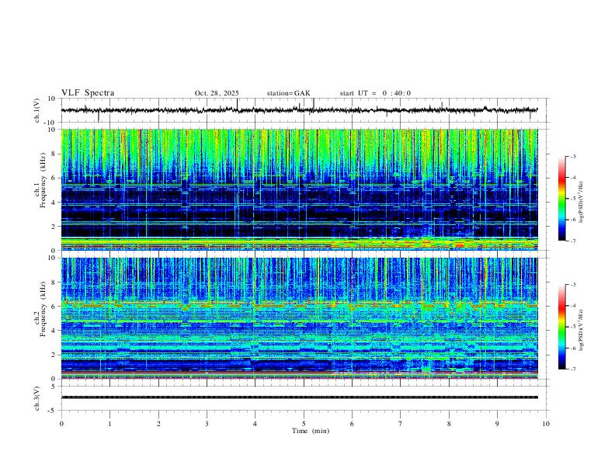Click time axis tick label "0"

coord(61,424)
